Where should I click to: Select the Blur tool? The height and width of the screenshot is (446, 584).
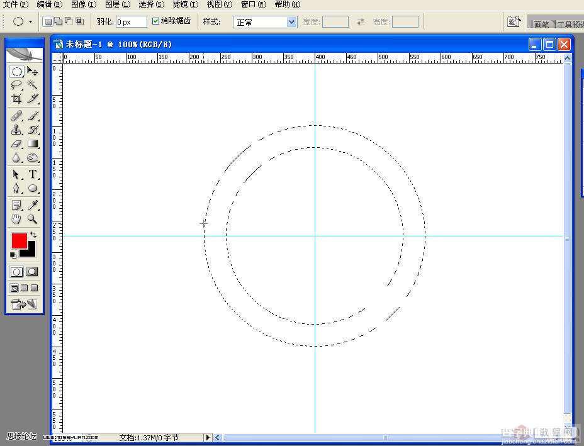16,157
